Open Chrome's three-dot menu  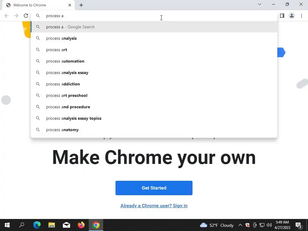[301, 16]
